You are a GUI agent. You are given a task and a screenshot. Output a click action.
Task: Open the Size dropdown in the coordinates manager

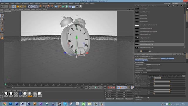pos(120,99)
